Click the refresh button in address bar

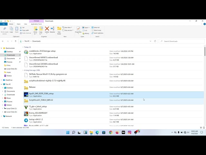pos(155,41)
